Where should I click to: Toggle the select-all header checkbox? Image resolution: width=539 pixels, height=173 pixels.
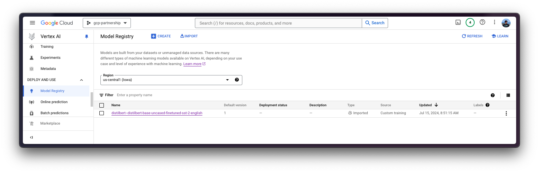click(101, 105)
